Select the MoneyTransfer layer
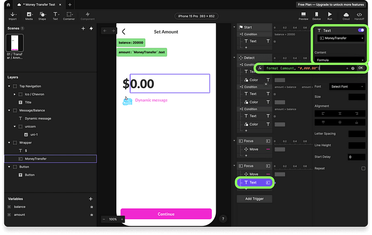Screen dimensions: 372x235 click(x=50, y=159)
